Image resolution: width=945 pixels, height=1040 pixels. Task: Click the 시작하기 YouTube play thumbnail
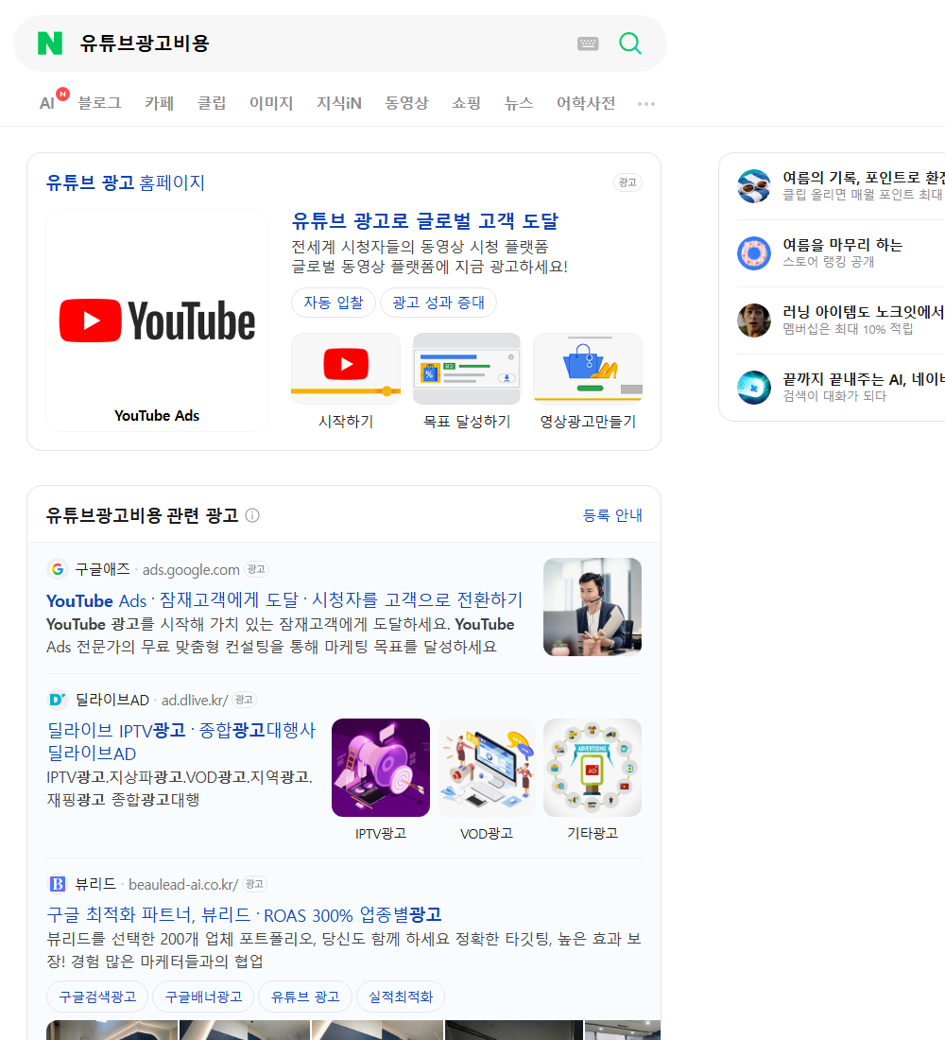coord(346,368)
